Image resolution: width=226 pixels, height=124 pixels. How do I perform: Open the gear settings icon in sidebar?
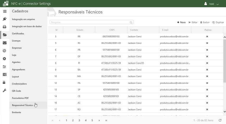(x=4, y=59)
